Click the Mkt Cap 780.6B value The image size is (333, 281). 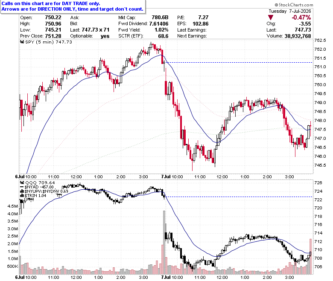tap(160, 17)
